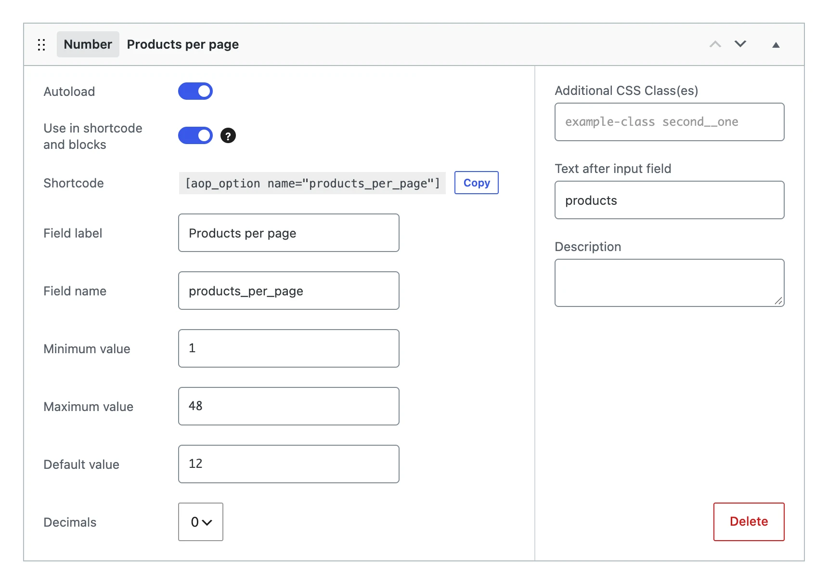Viewport: 828px width, 584px height.
Task: Collapse the panel with the triangle arrow
Action: (x=776, y=45)
